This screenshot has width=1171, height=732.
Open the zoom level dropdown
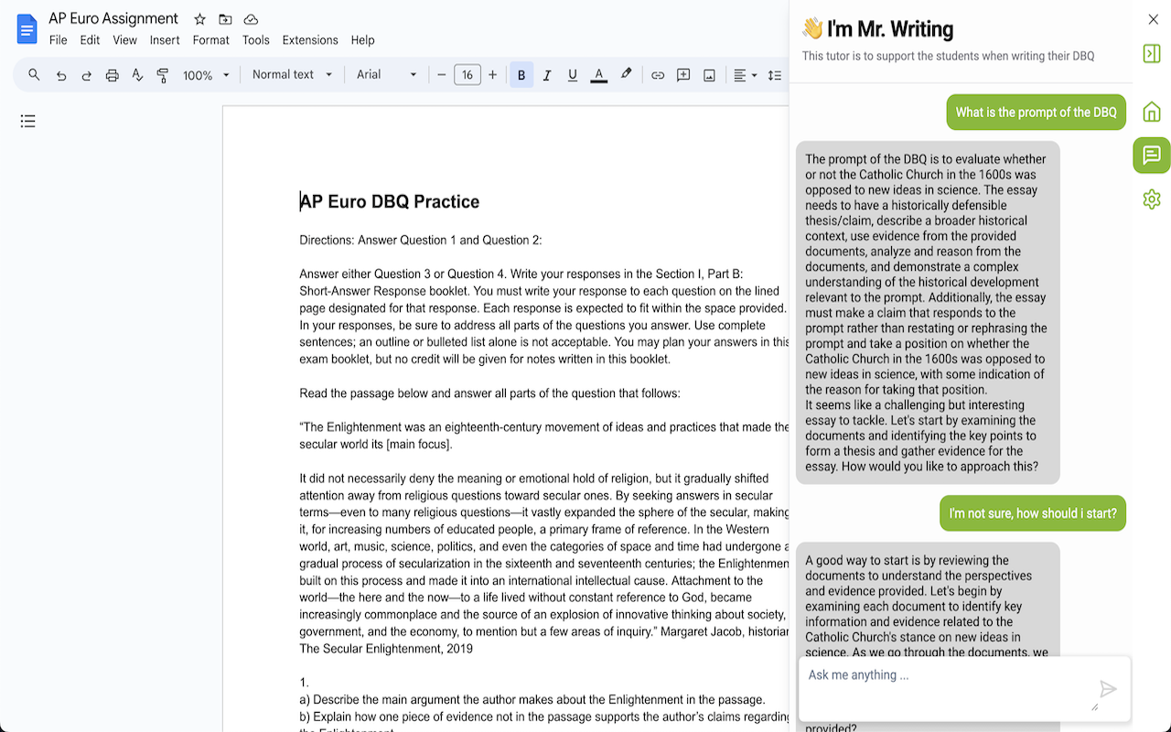(206, 75)
